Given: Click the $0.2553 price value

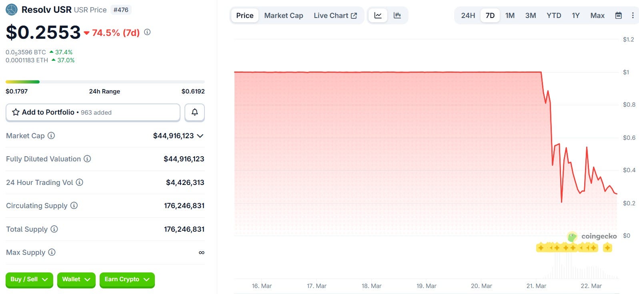Looking at the screenshot, I should pos(43,32).
